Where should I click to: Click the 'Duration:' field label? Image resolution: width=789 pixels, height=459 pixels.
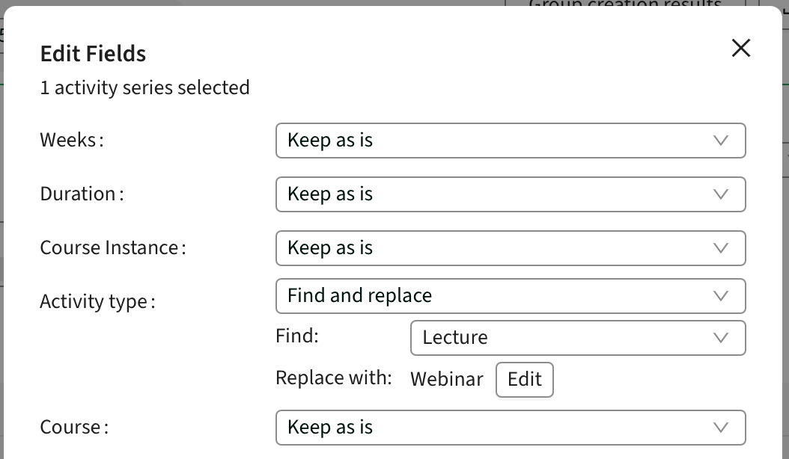coord(82,194)
